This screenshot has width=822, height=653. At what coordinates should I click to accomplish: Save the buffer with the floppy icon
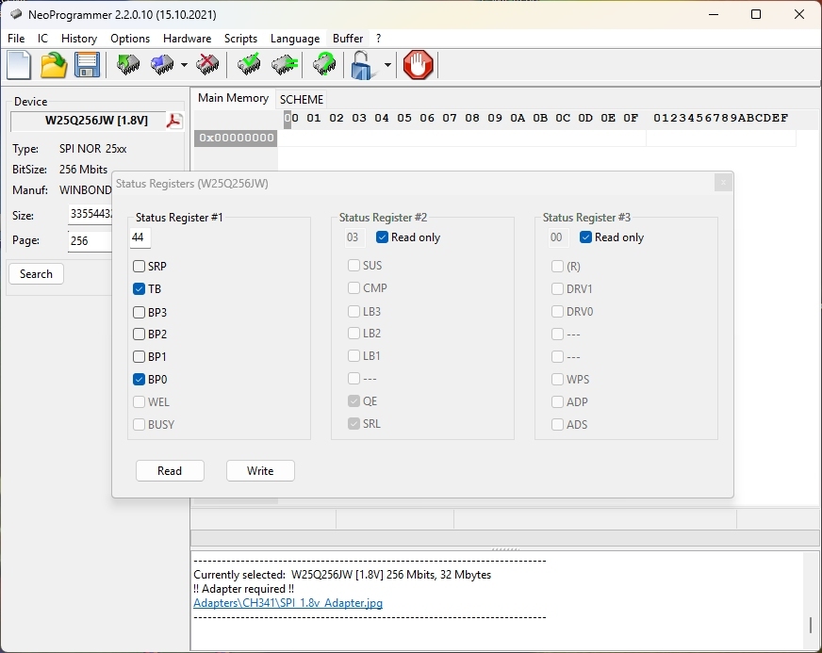[87, 65]
